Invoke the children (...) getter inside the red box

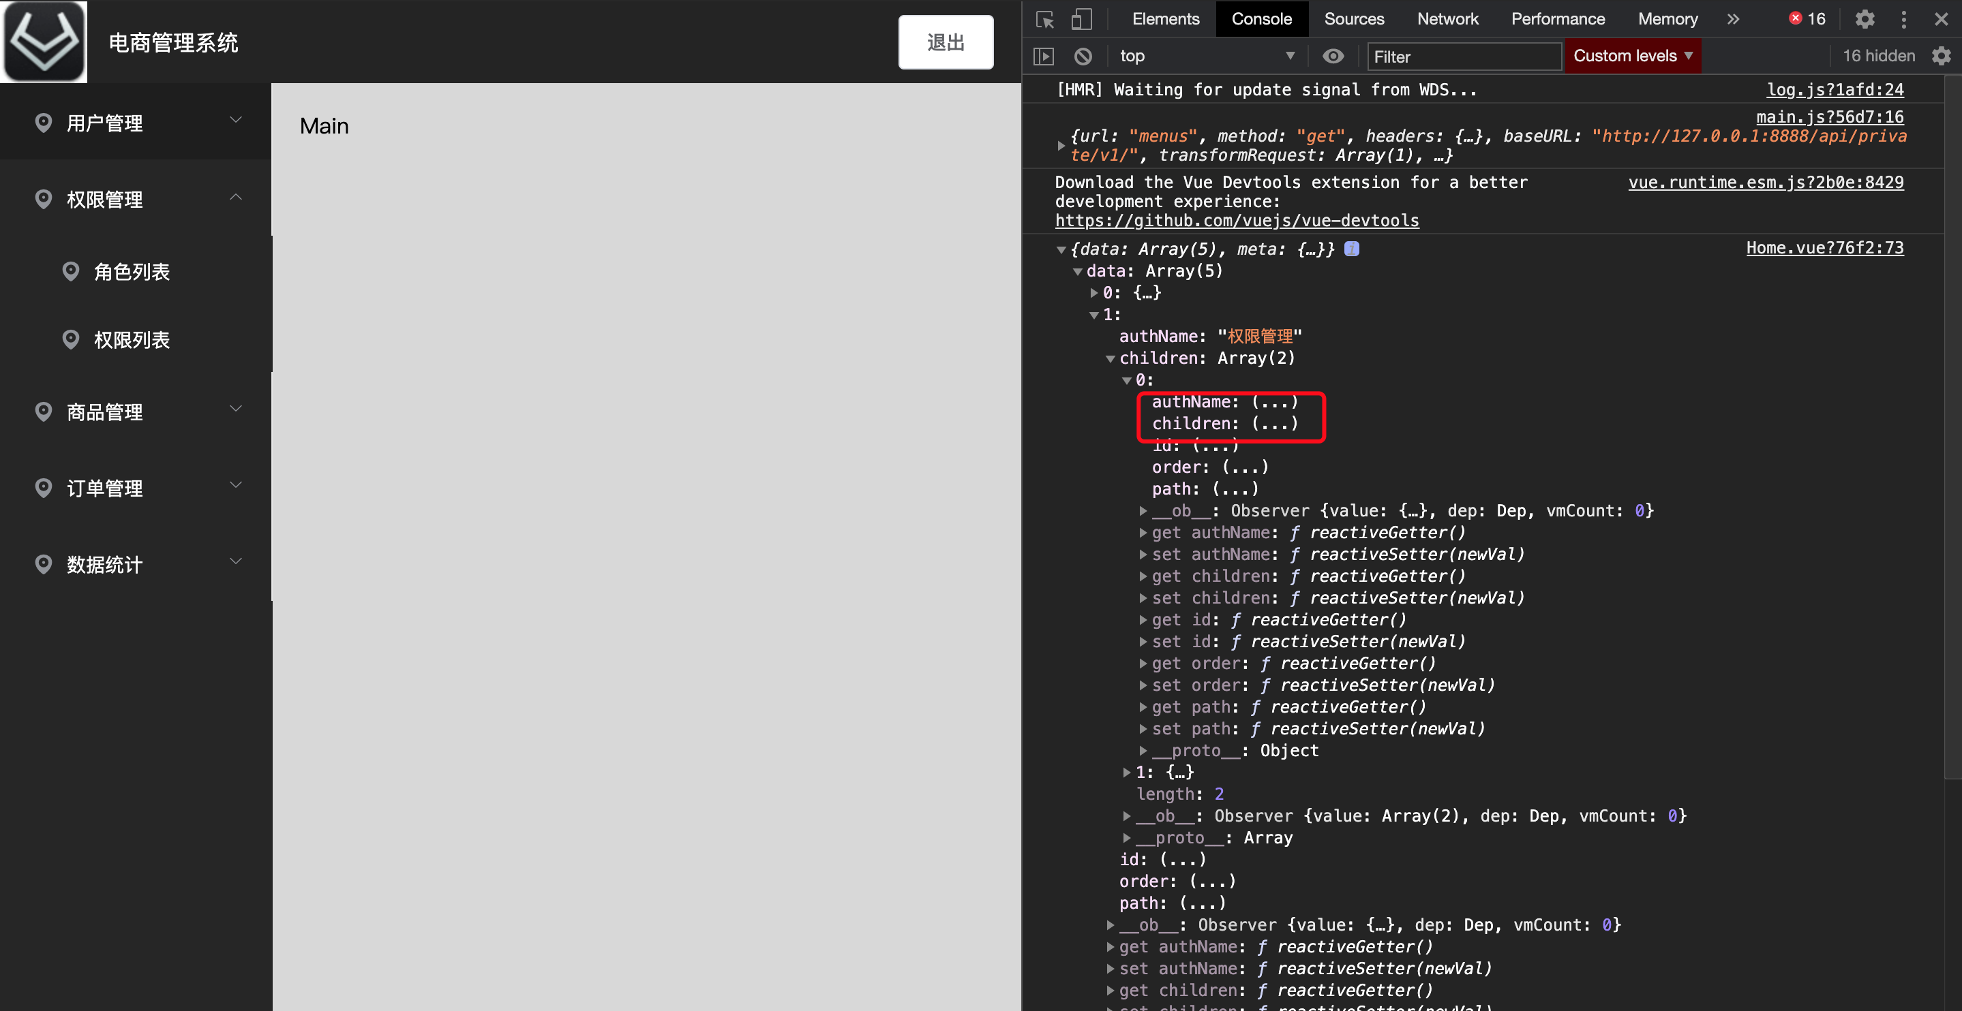pos(1274,424)
